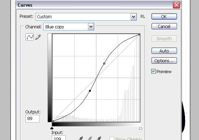Toggle the Preview checkbox
The image size is (199, 140).
[x=153, y=71]
